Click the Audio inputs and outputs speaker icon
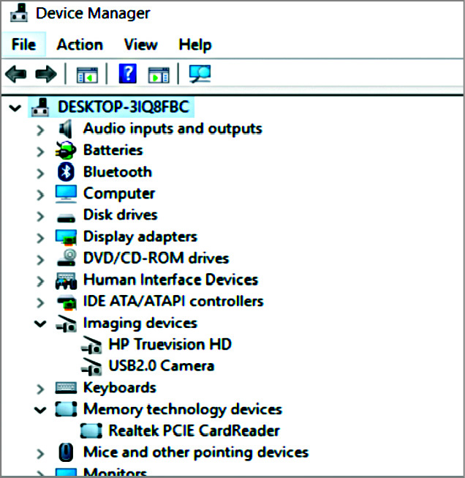The width and height of the screenshot is (465, 478). coord(67,129)
